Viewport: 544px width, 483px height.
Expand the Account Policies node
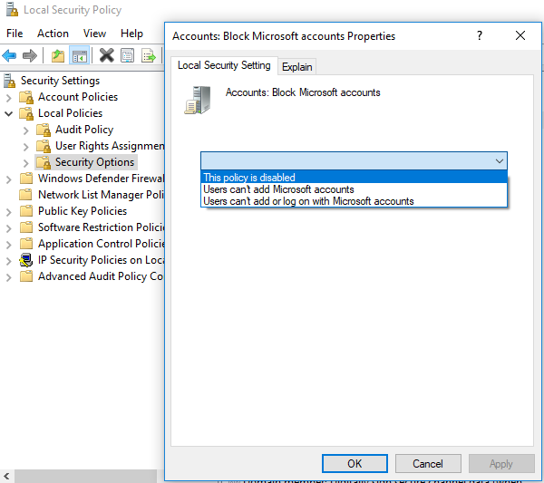pyautogui.click(x=9, y=98)
